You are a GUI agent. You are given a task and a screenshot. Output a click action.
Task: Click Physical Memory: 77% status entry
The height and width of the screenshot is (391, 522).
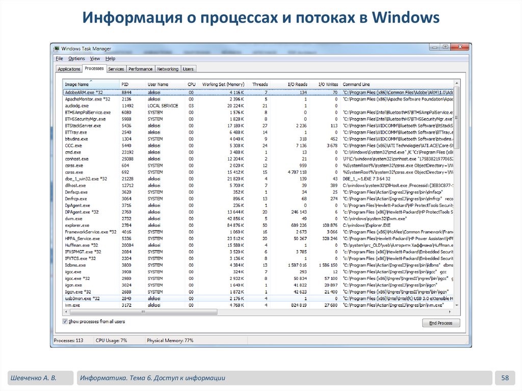(170, 341)
